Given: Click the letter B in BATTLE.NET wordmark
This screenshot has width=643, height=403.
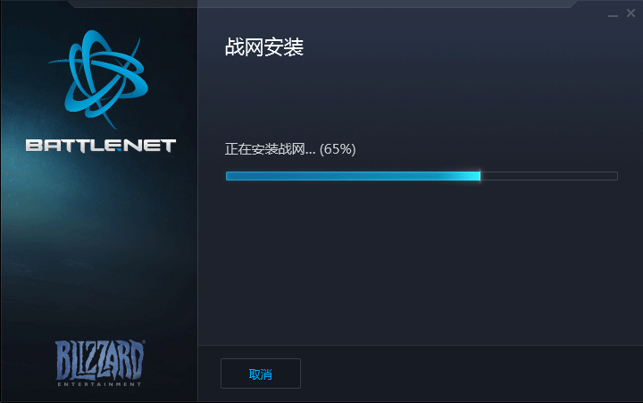Looking at the screenshot, I should pos(34,146).
